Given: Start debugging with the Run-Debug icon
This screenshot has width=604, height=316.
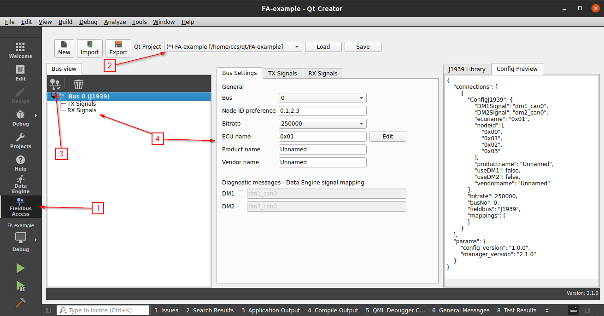Looking at the screenshot, I should (20, 286).
